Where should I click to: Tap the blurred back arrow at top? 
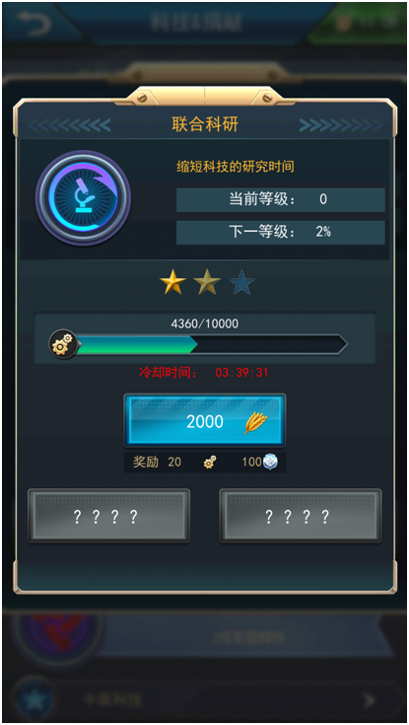pos(34,22)
